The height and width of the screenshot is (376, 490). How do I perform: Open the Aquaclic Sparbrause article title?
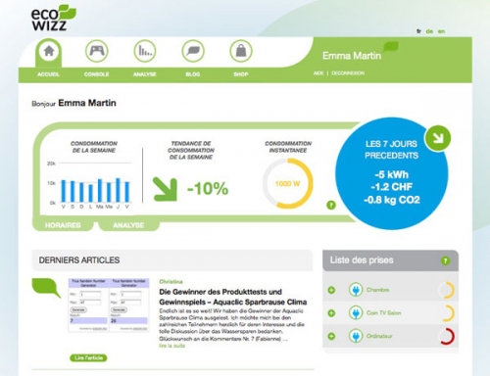point(233,297)
